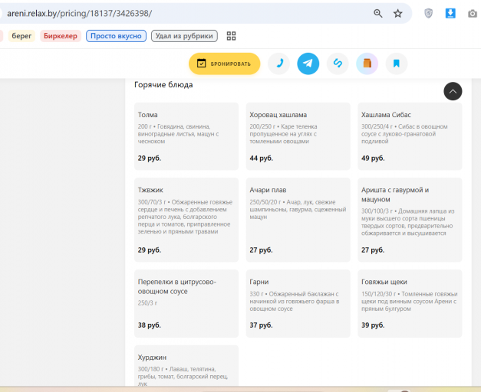481x392 pixels.
Task: Click the '27 руб.' price of Ачари плав
Action: click(261, 250)
